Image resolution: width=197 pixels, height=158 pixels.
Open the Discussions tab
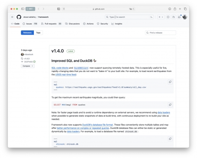pyautogui.click(x=72, y=24)
